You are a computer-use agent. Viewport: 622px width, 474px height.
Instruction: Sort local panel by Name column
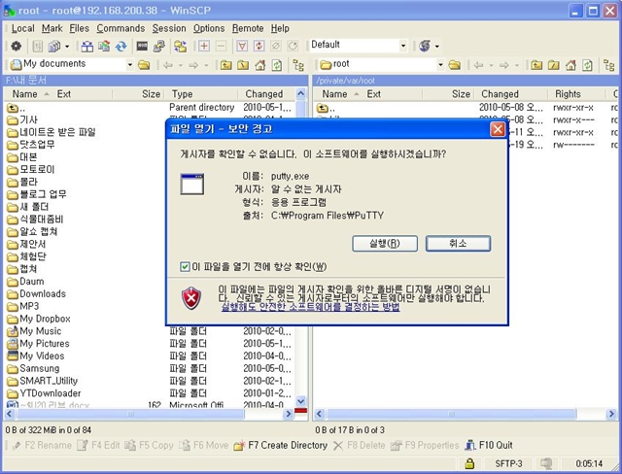click(x=24, y=94)
